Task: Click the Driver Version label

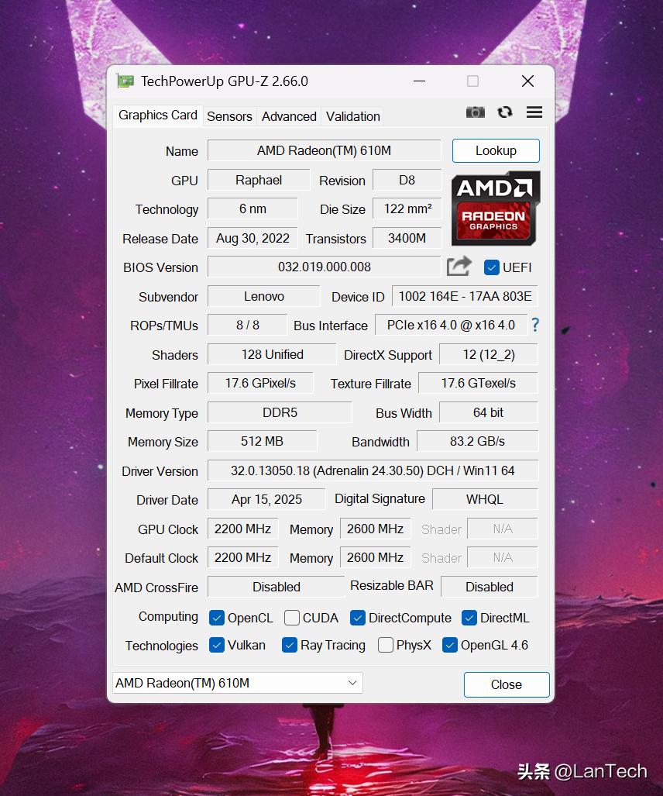Action: tap(160, 471)
